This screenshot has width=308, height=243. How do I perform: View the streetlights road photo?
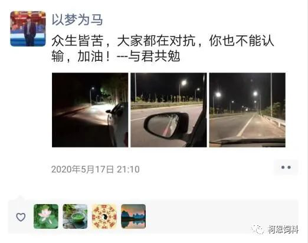tap(247, 110)
